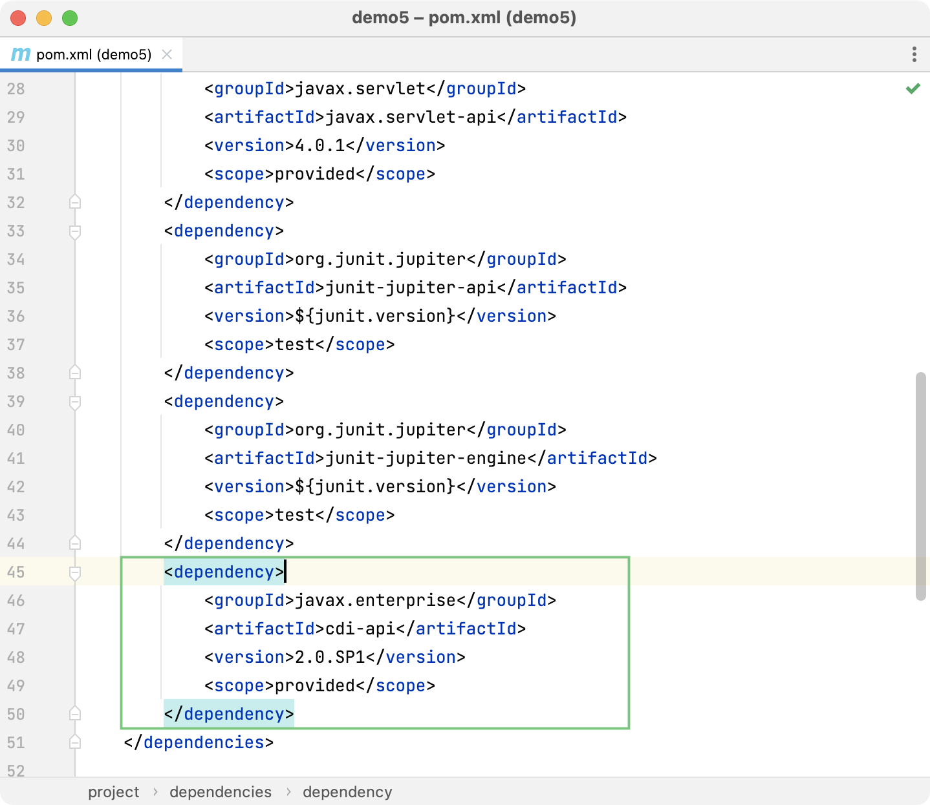Toggle fold end marker at line 50
Screen dimensions: 930x805
[75, 714]
